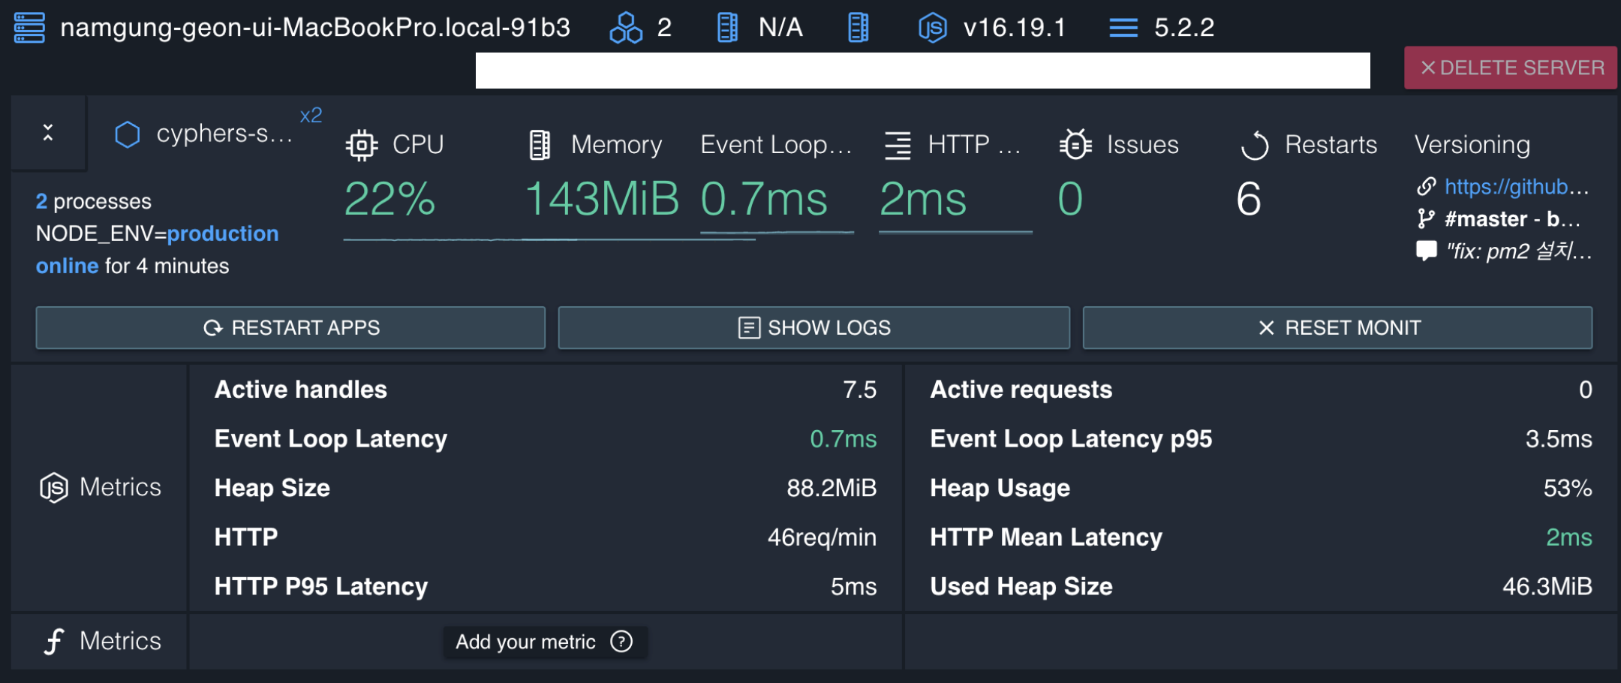Click the git branch icon next to #master
The width and height of the screenshot is (1621, 683).
click(1426, 218)
